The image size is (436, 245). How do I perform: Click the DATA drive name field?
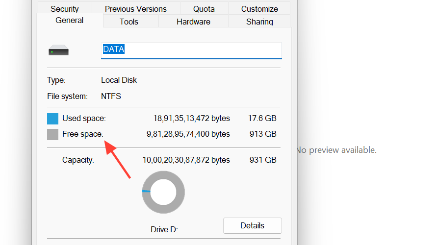point(191,50)
